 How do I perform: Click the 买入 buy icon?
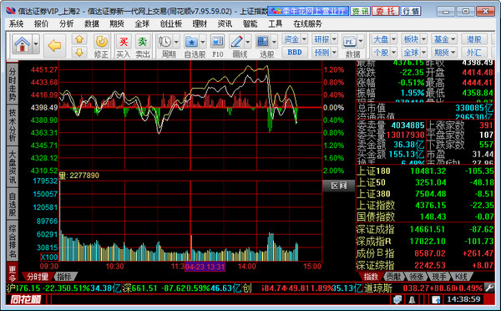(x=124, y=46)
